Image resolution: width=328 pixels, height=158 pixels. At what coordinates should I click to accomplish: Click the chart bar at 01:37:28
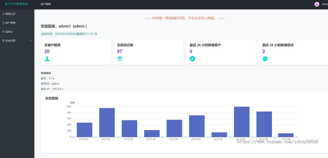pos(174,128)
